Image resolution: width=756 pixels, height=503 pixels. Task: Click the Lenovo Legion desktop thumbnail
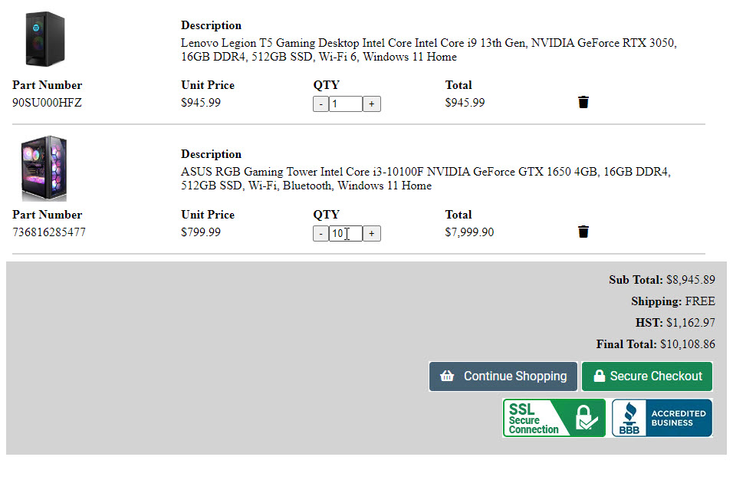44,39
